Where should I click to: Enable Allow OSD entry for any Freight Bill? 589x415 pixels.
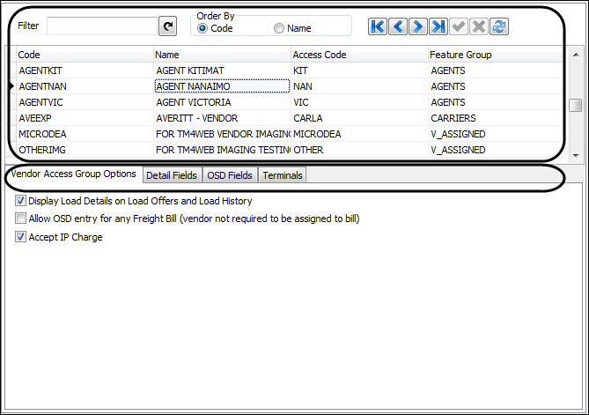pyautogui.click(x=20, y=219)
